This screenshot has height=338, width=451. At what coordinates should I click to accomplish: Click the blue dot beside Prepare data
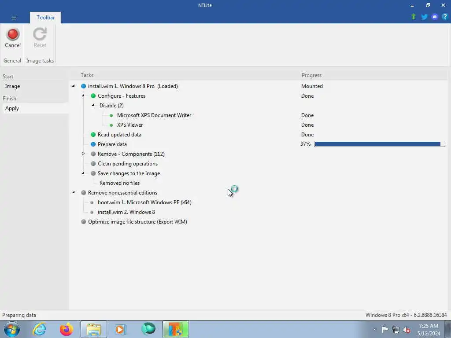tap(93, 144)
